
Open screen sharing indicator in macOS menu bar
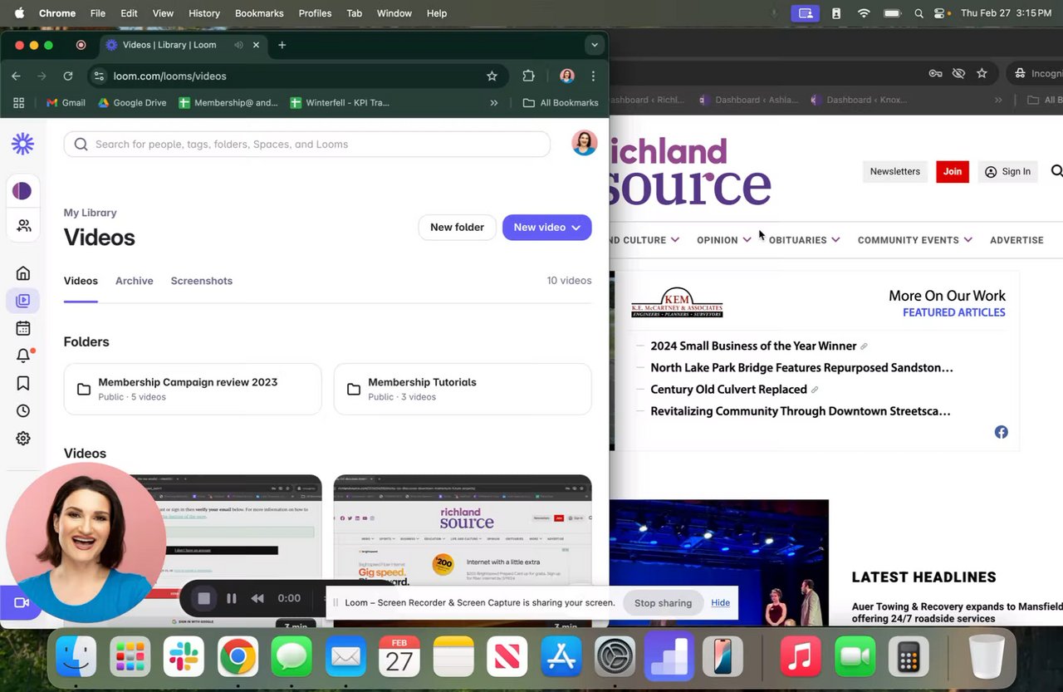click(x=804, y=13)
